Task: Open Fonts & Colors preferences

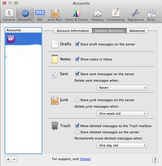Action: tap(77, 15)
